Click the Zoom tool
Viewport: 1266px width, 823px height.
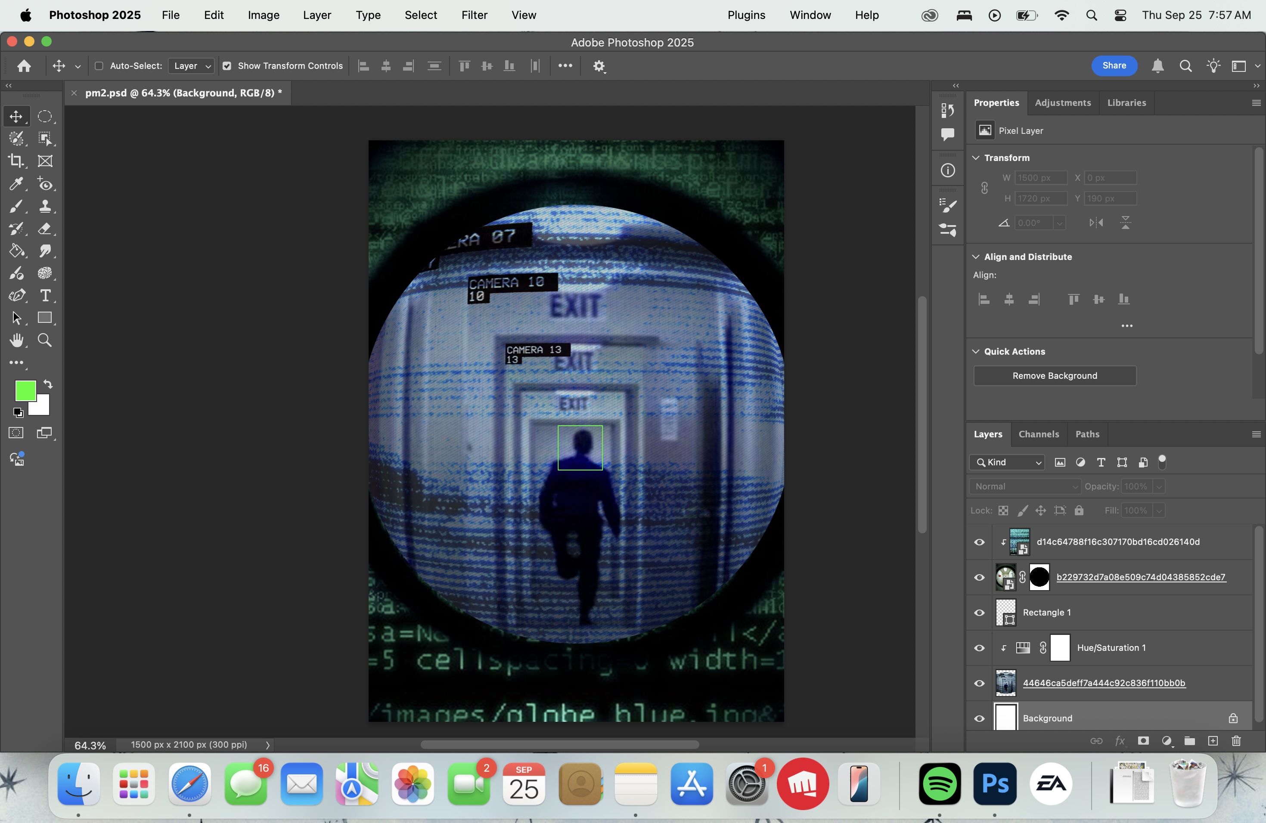coord(45,340)
